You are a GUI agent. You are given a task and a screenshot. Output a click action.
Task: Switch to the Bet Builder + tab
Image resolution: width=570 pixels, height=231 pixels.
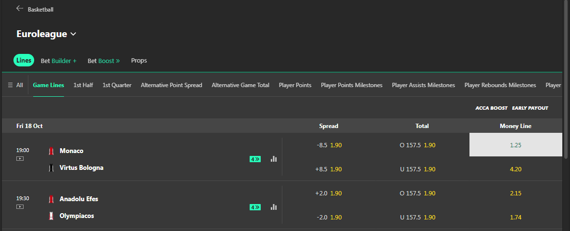click(59, 61)
